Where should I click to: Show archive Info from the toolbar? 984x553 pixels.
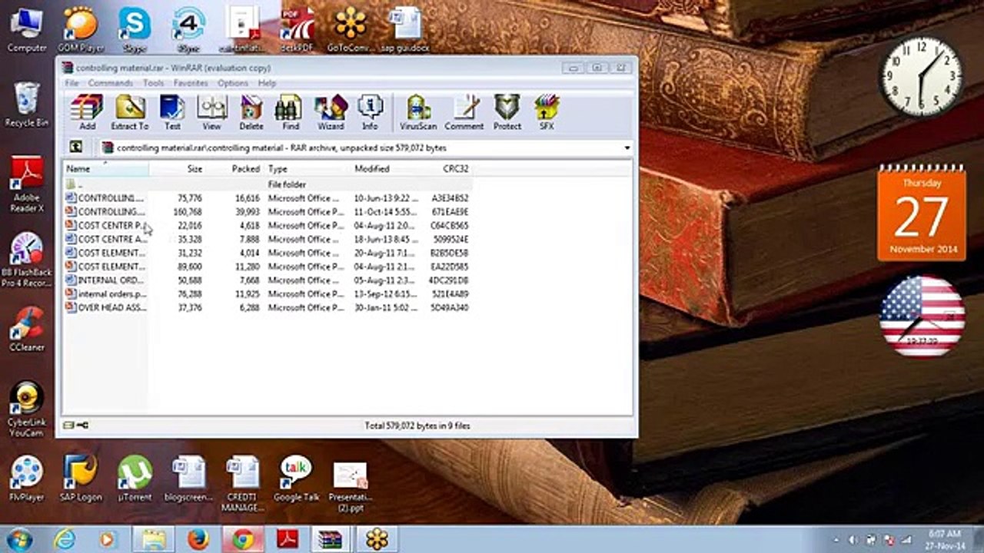point(370,112)
